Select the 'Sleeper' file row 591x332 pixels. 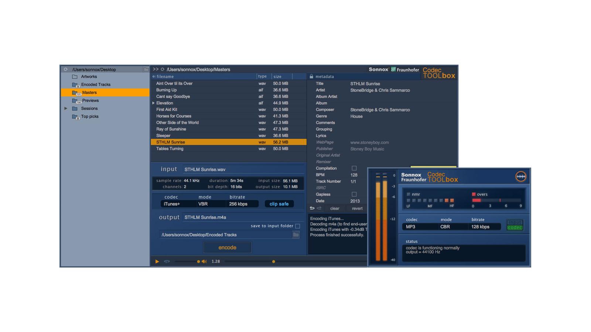pyautogui.click(x=229, y=136)
